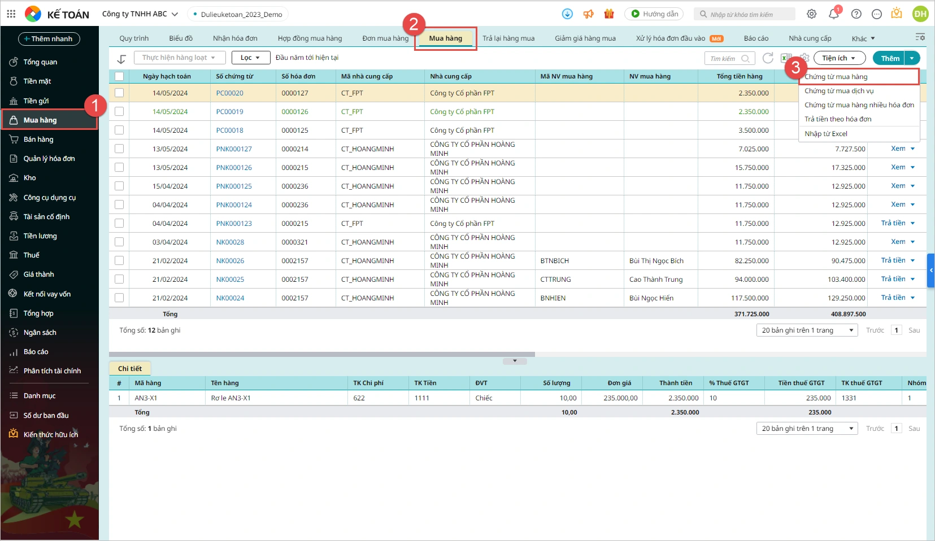935x541 pixels.
Task: Open Tiền gửi in sidebar
Action: [36, 101]
